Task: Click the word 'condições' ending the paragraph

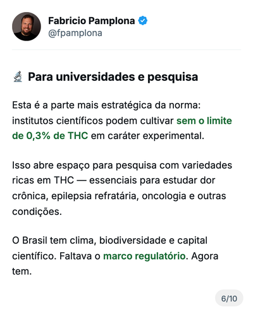Action: click(37, 211)
